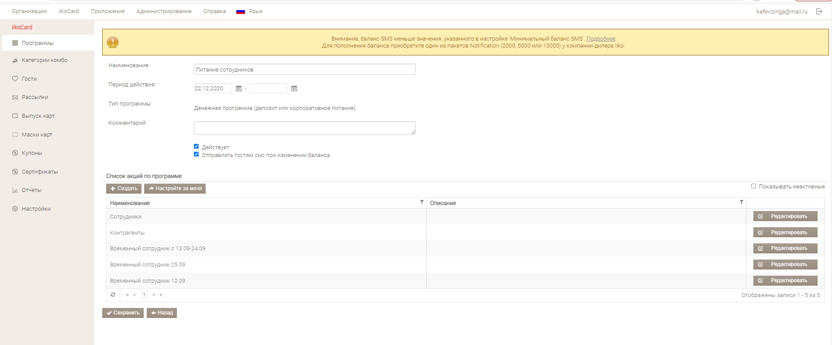
Task: Enable 'Показывать неактивные' checkbox
Action: pyautogui.click(x=753, y=186)
